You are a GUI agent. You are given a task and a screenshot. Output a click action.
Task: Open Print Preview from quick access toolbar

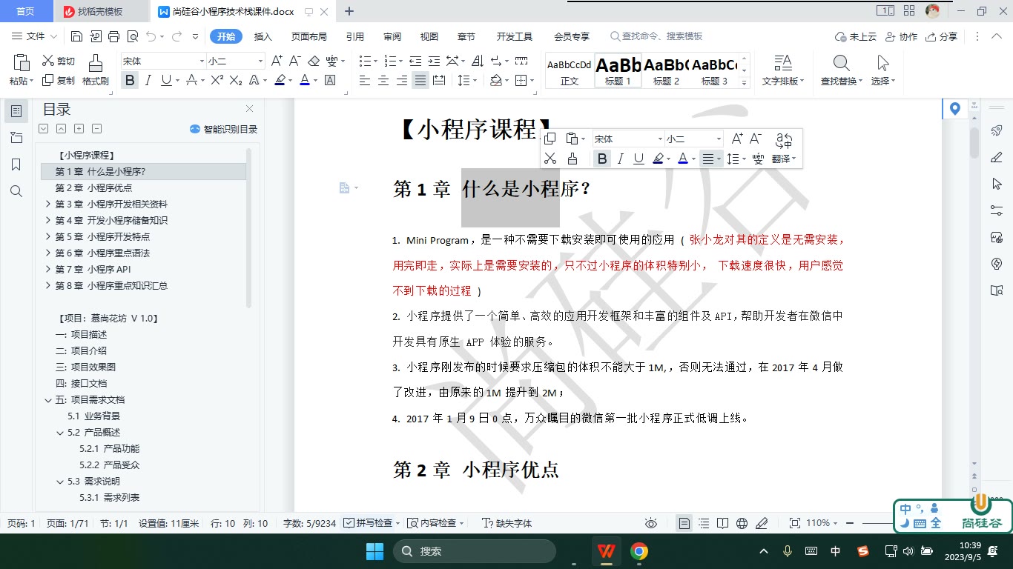132,36
